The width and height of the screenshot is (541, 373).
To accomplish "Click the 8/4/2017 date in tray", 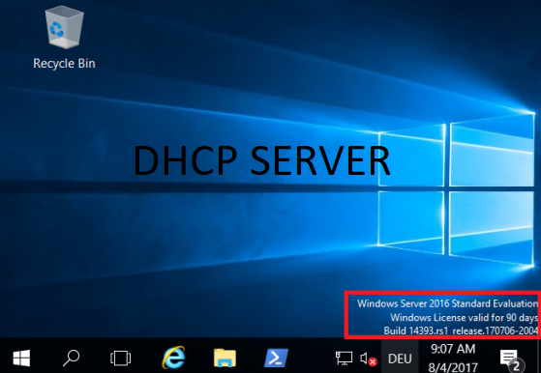I will (453, 367).
